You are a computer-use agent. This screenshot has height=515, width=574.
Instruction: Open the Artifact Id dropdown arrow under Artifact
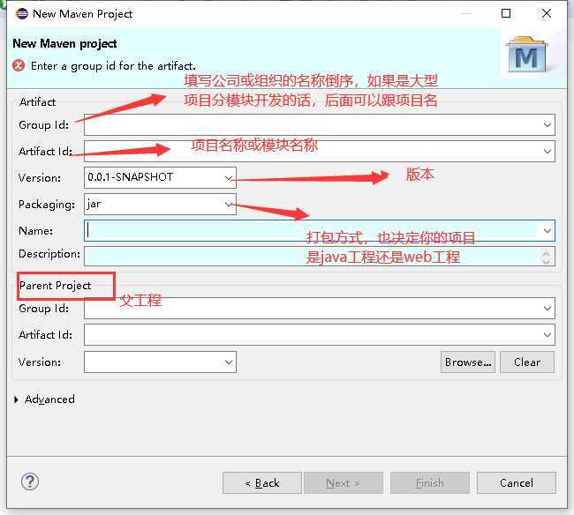547,152
